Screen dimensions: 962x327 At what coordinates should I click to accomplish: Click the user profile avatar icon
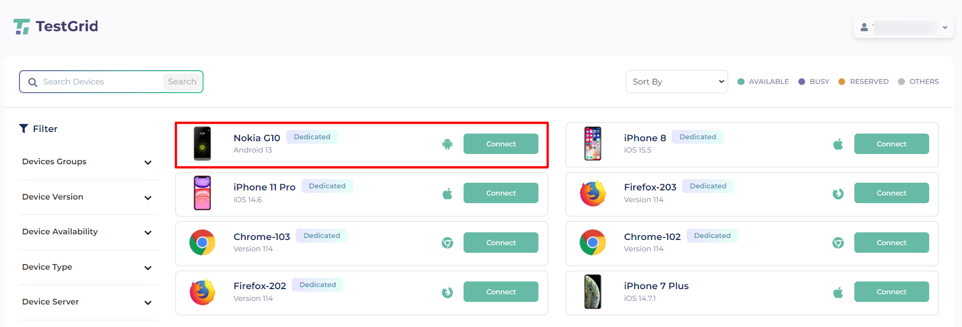click(864, 27)
